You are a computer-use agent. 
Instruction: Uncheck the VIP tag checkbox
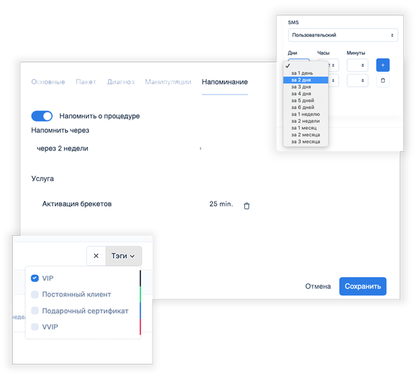pos(35,278)
